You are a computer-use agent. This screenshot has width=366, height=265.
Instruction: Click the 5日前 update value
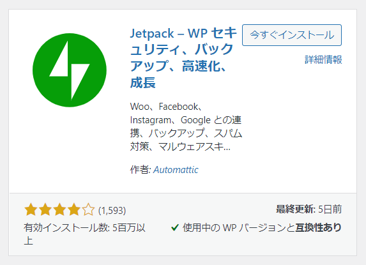point(330,209)
